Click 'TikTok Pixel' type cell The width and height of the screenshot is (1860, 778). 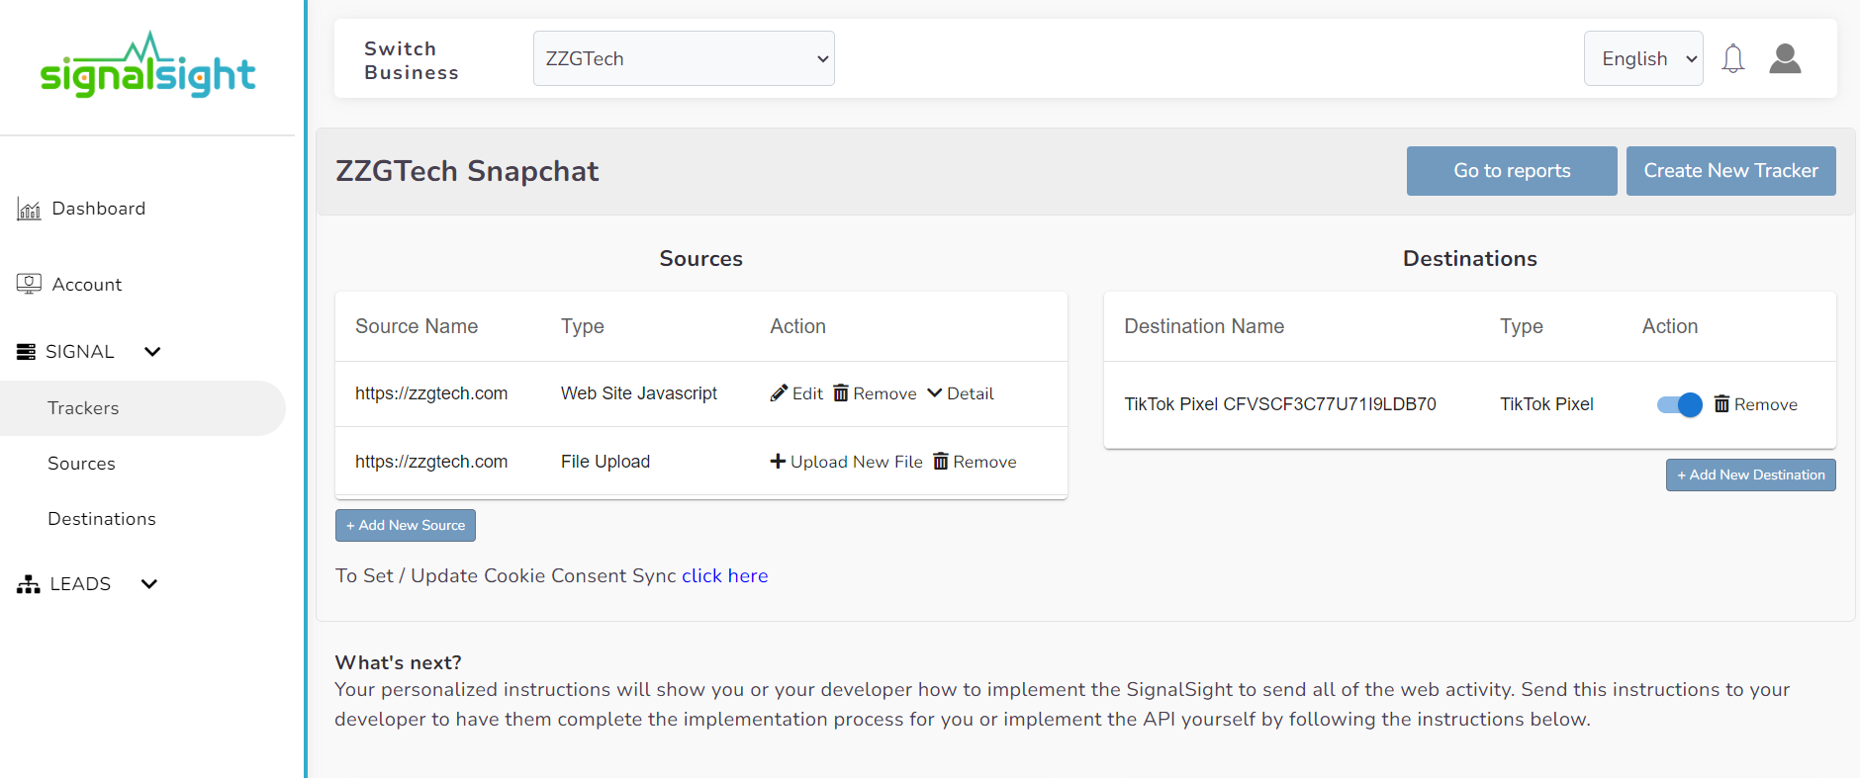point(1546,404)
